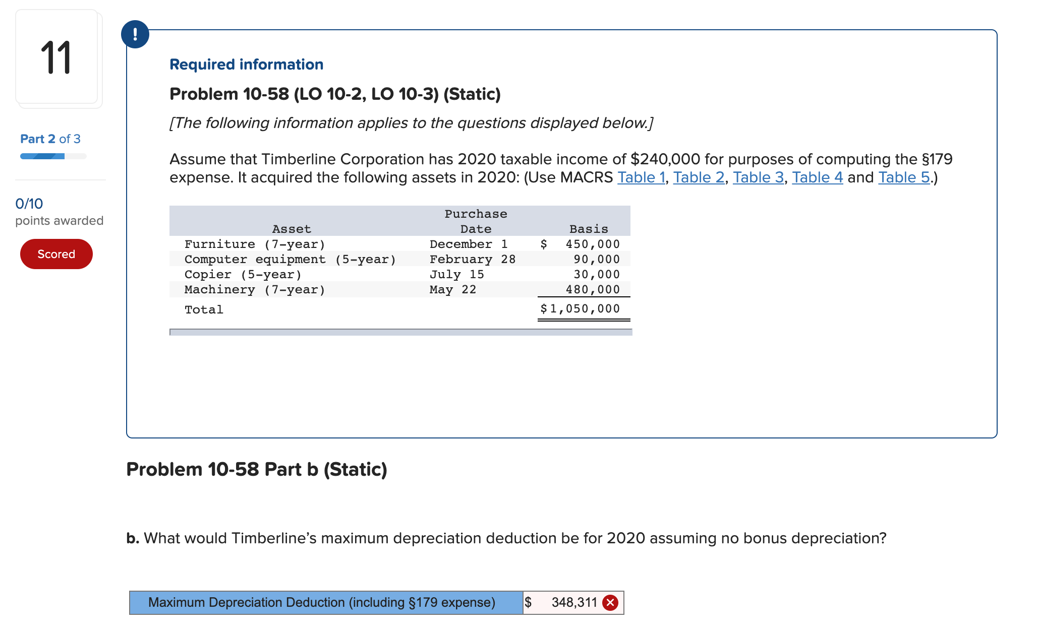Open MACRS Table 4 link
Image resolution: width=1038 pixels, height=633 pixels.
tap(817, 177)
